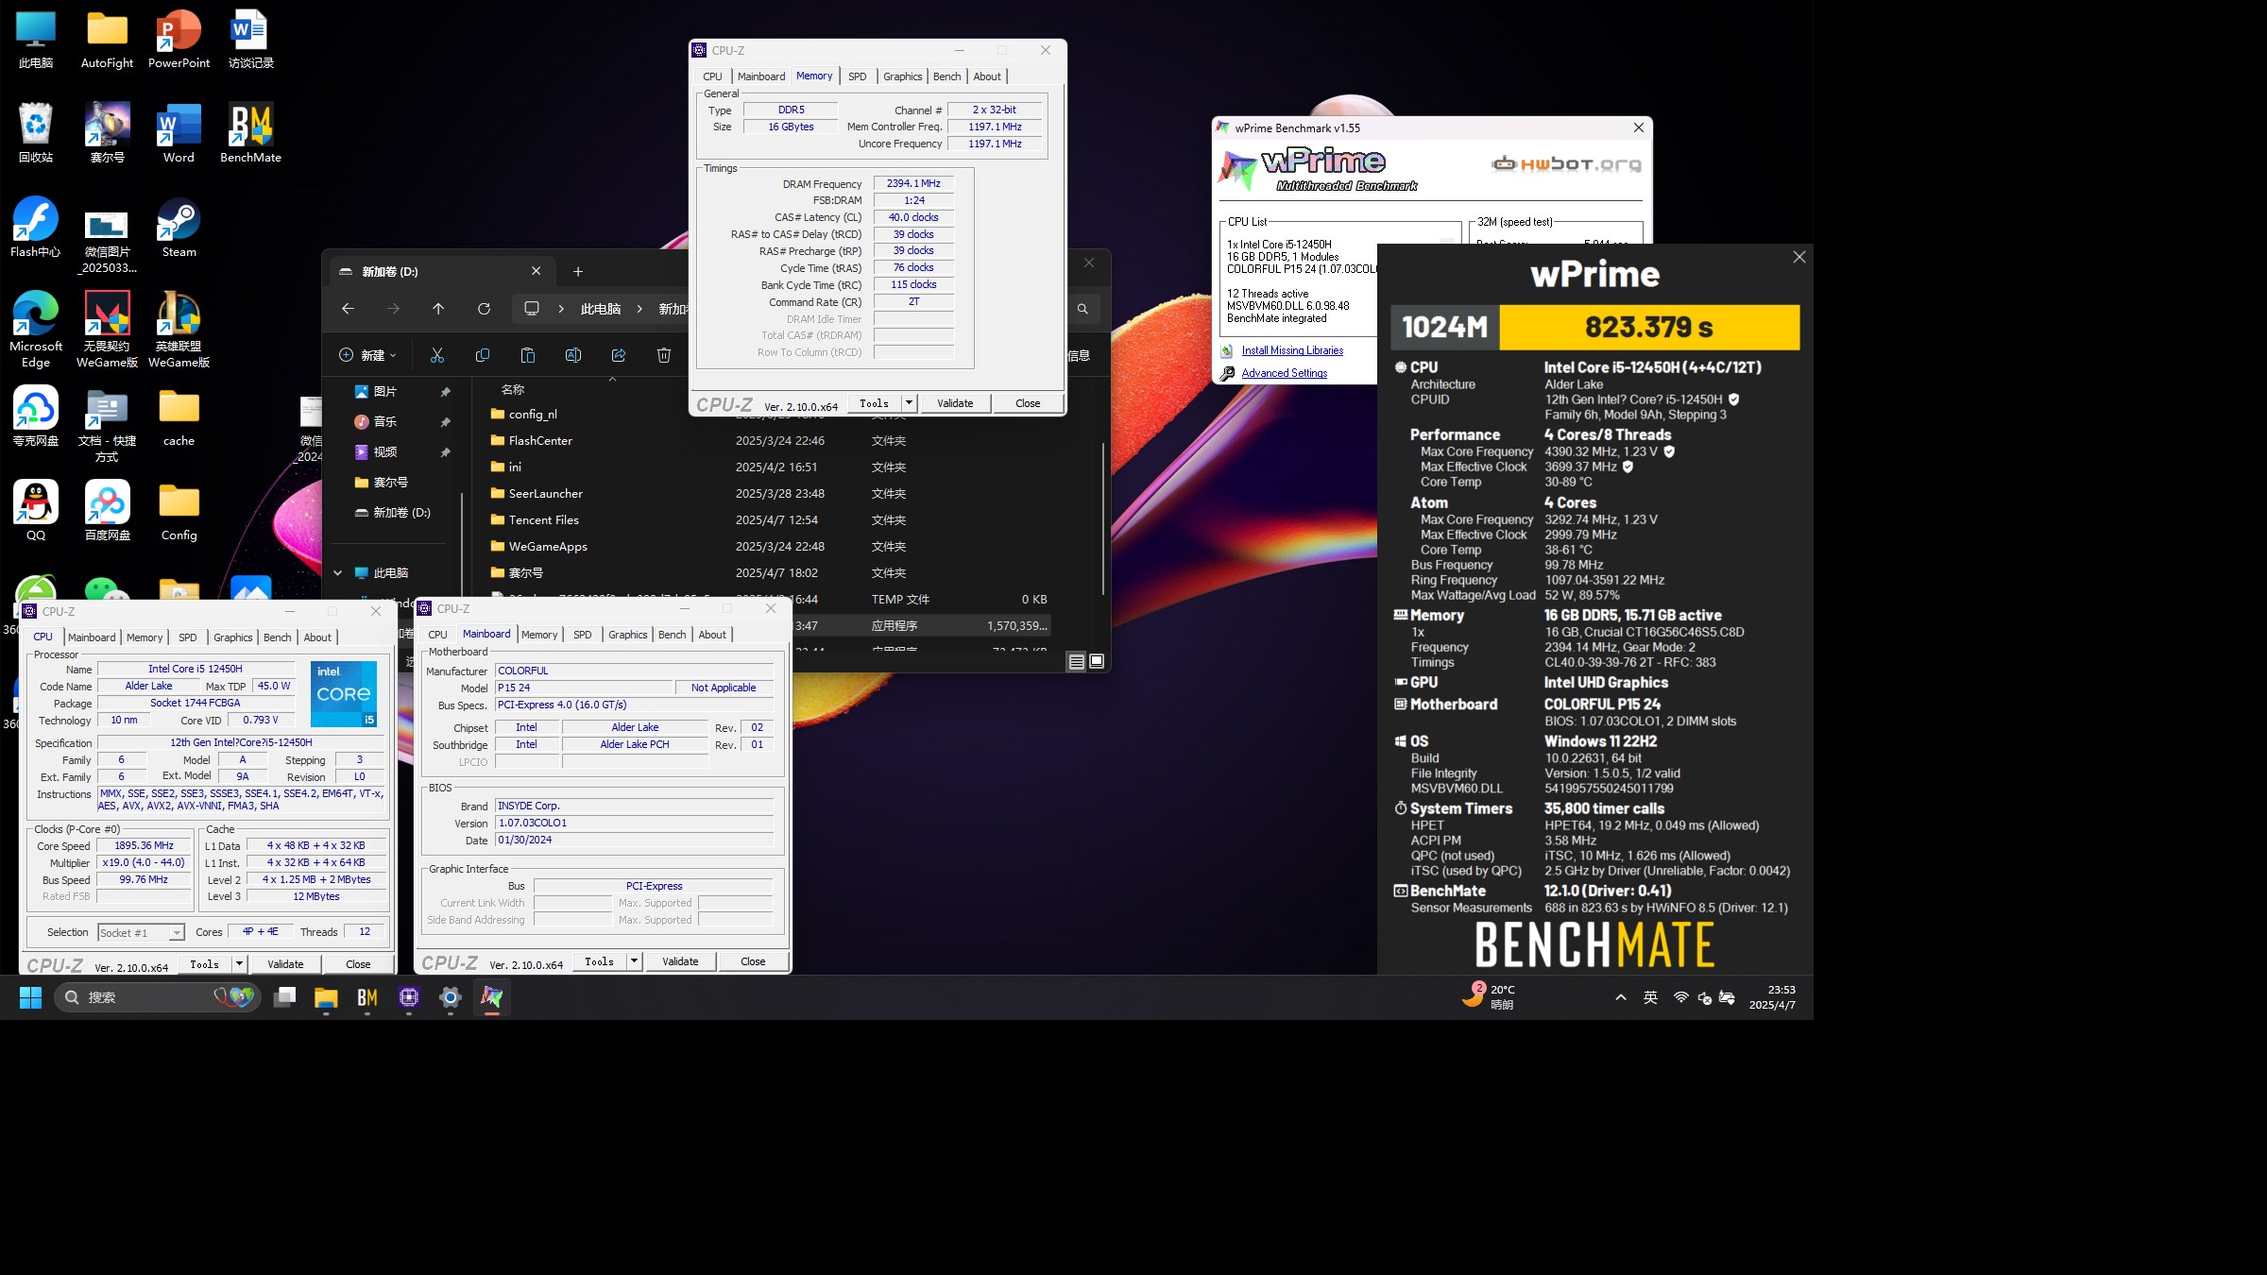
Task: Open clock and date in taskbar
Action: click(x=1772, y=997)
